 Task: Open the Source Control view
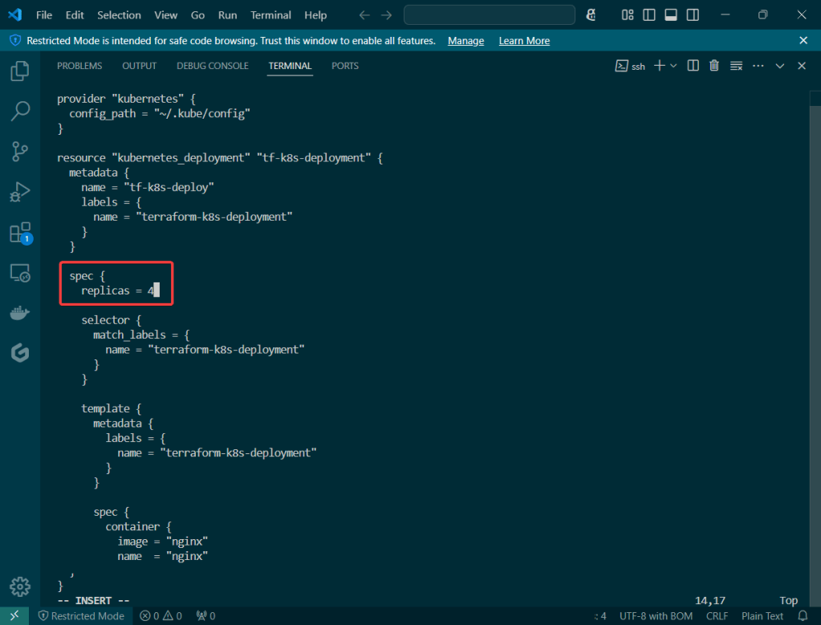point(20,151)
